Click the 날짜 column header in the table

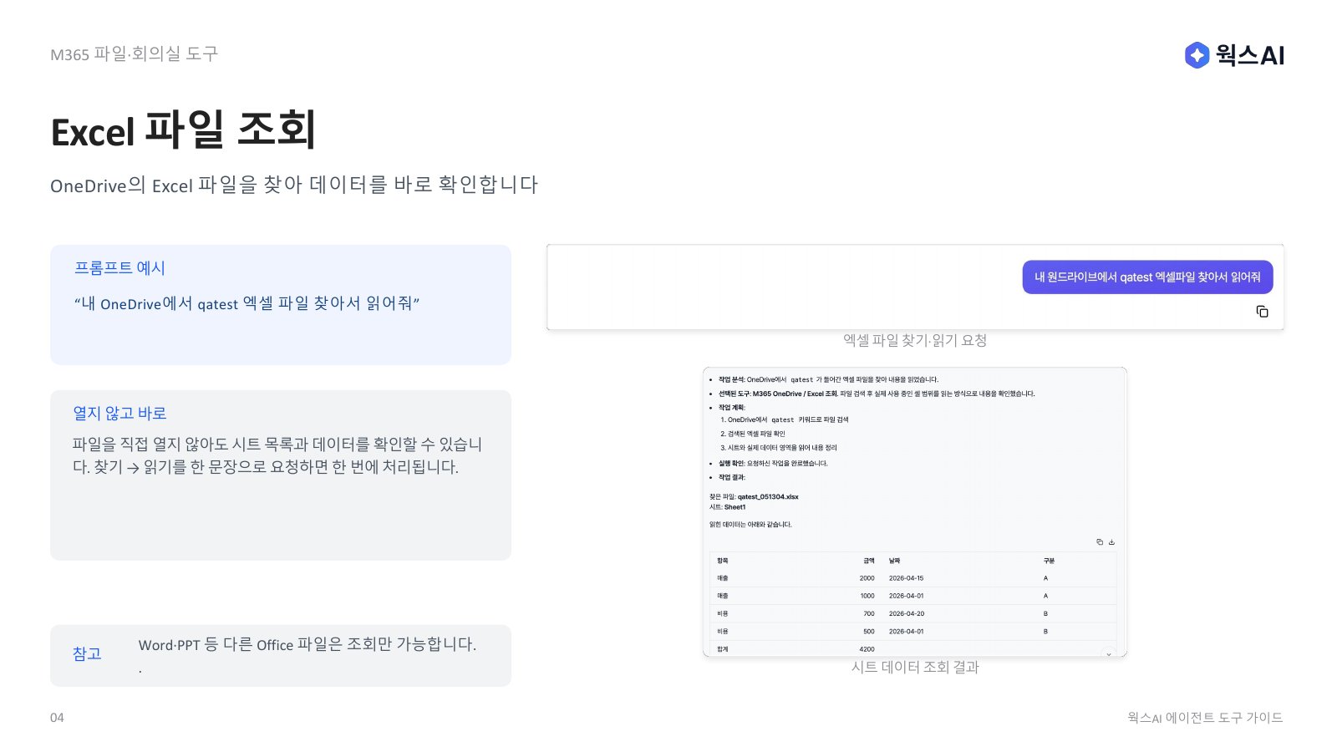(895, 561)
